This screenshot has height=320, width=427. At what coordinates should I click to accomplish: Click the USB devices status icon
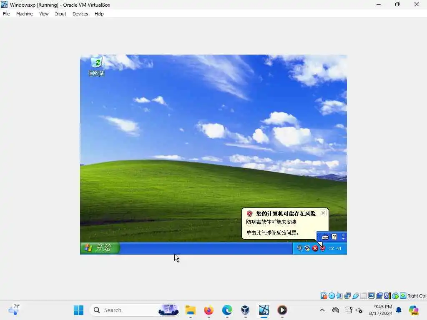pos(355,296)
